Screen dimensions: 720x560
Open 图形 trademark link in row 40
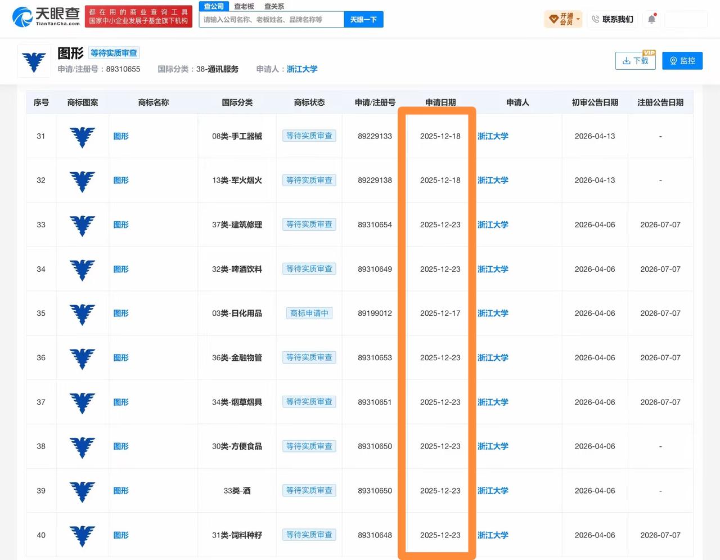click(121, 535)
